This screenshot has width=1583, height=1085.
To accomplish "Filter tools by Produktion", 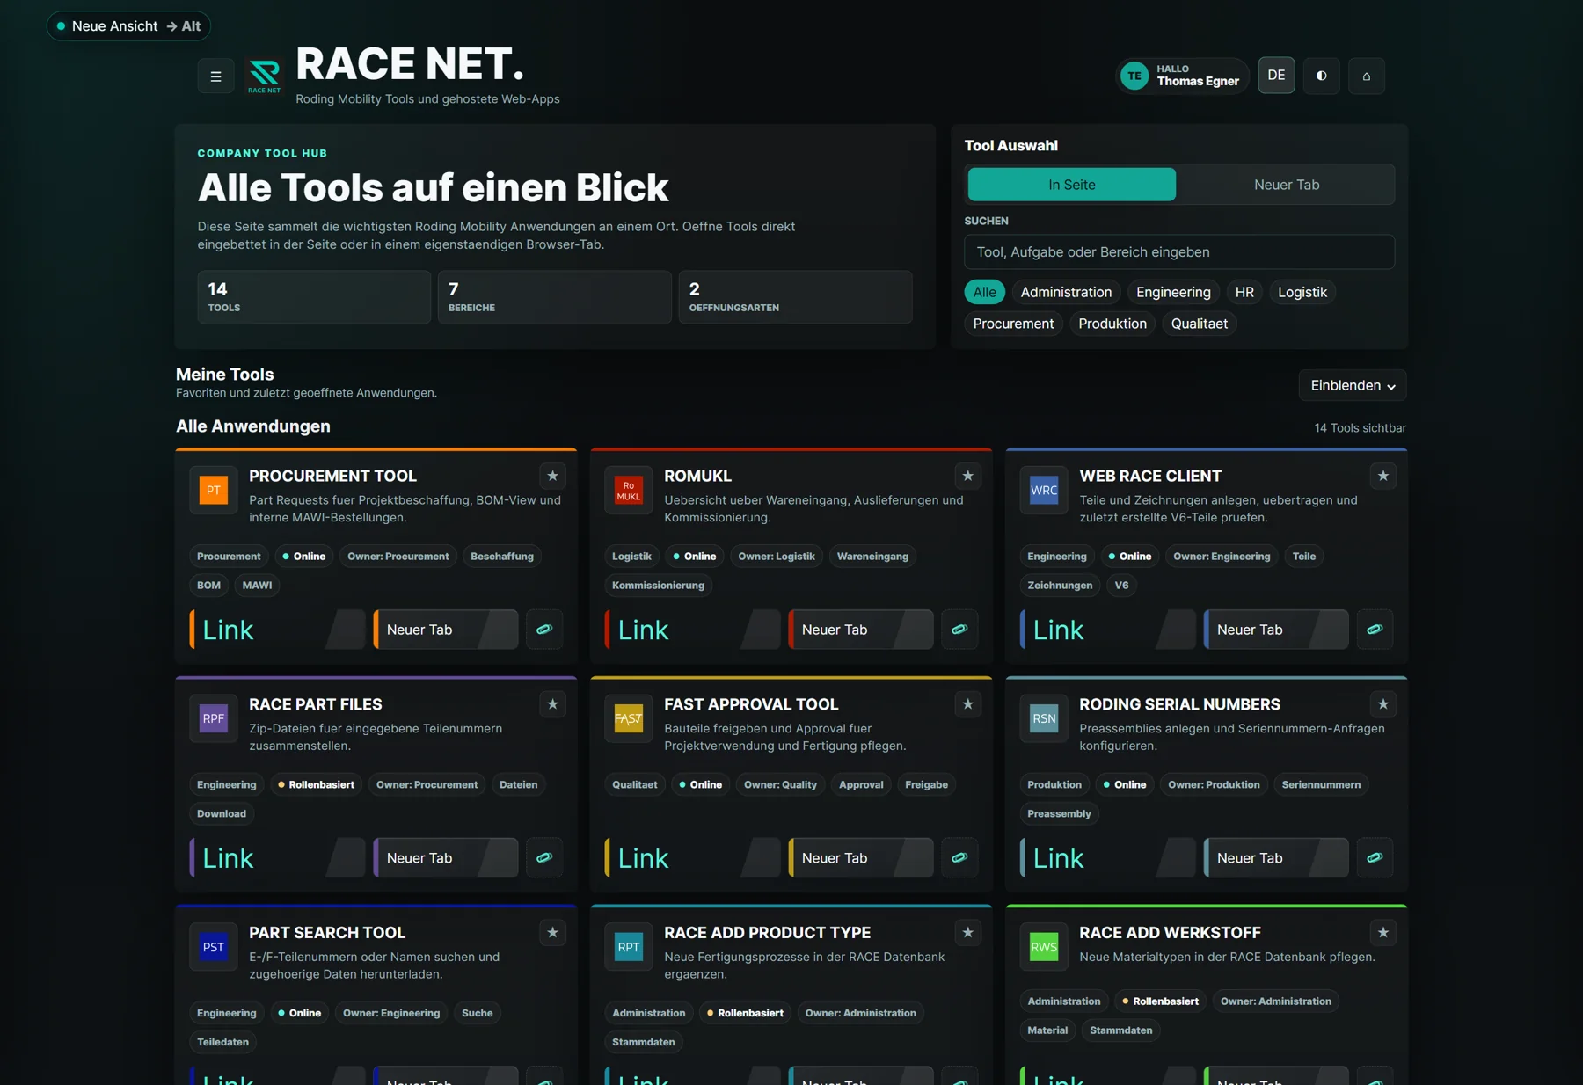I will pyautogui.click(x=1112, y=324).
